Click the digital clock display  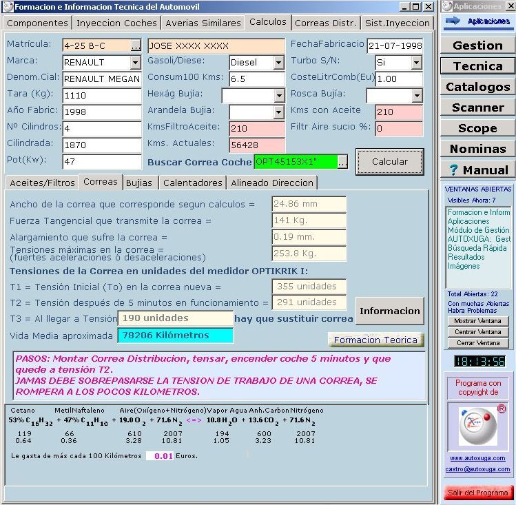pyautogui.click(x=479, y=361)
